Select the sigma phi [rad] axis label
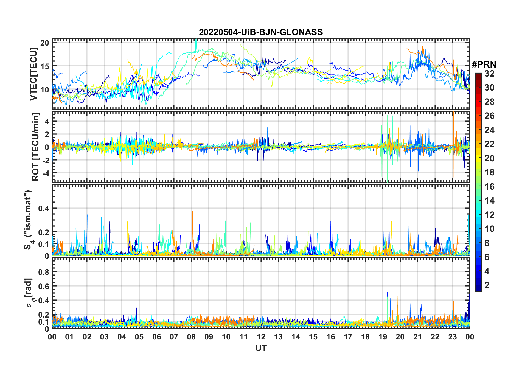The height and width of the screenshot is (365, 522). (29, 293)
